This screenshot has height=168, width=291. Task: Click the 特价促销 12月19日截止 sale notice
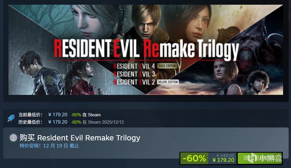tap(49, 146)
